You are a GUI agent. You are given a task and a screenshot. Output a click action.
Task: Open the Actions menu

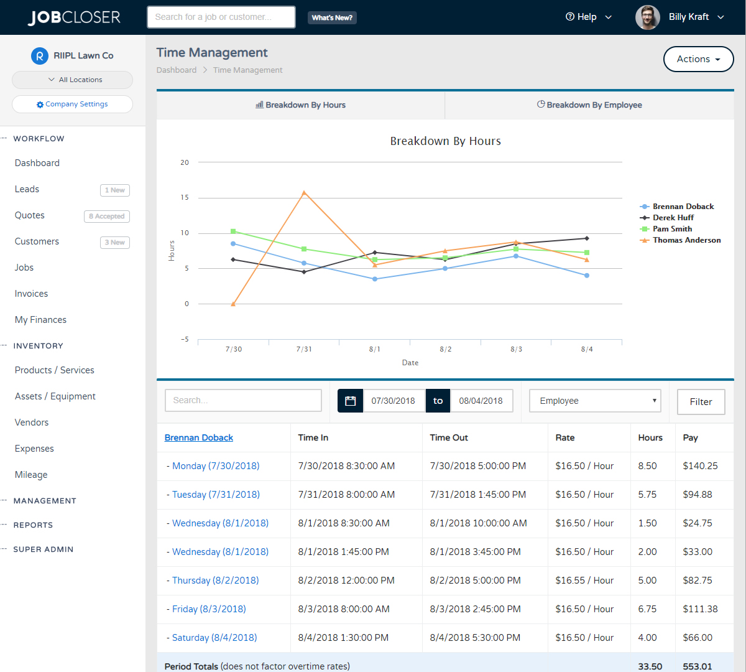tap(698, 59)
